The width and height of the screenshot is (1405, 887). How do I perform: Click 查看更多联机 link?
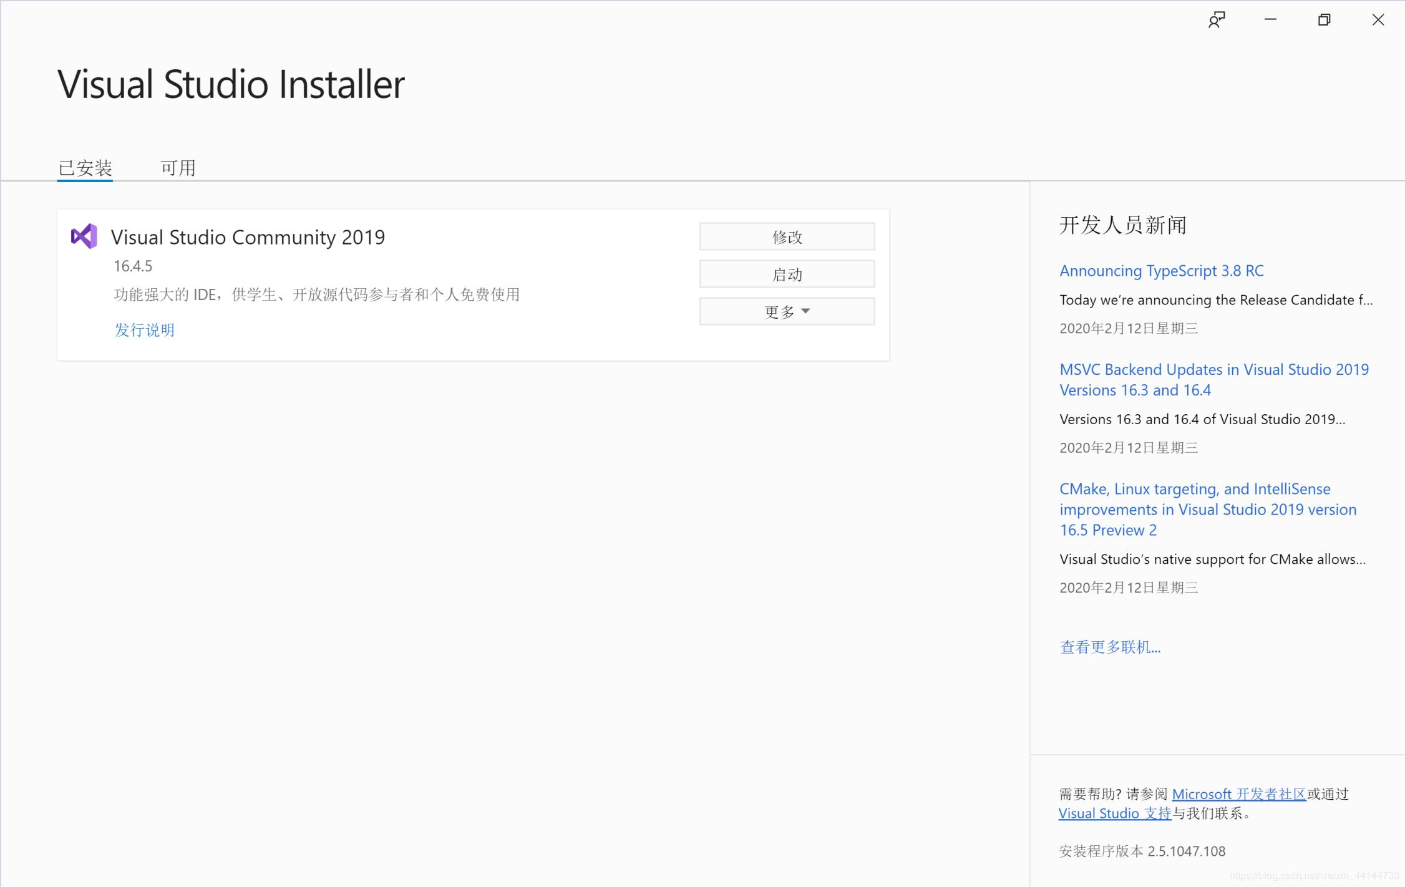pos(1109,647)
